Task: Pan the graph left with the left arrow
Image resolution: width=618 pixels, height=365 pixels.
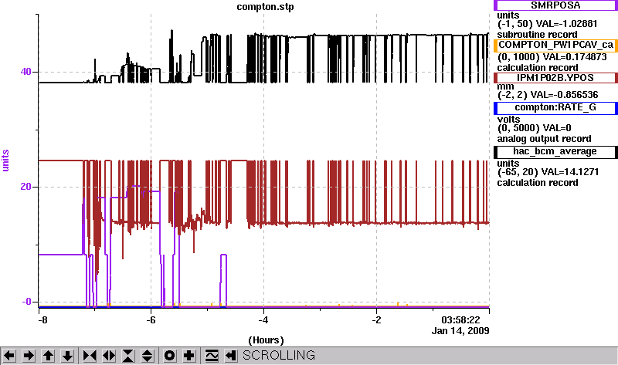Action: point(9,356)
